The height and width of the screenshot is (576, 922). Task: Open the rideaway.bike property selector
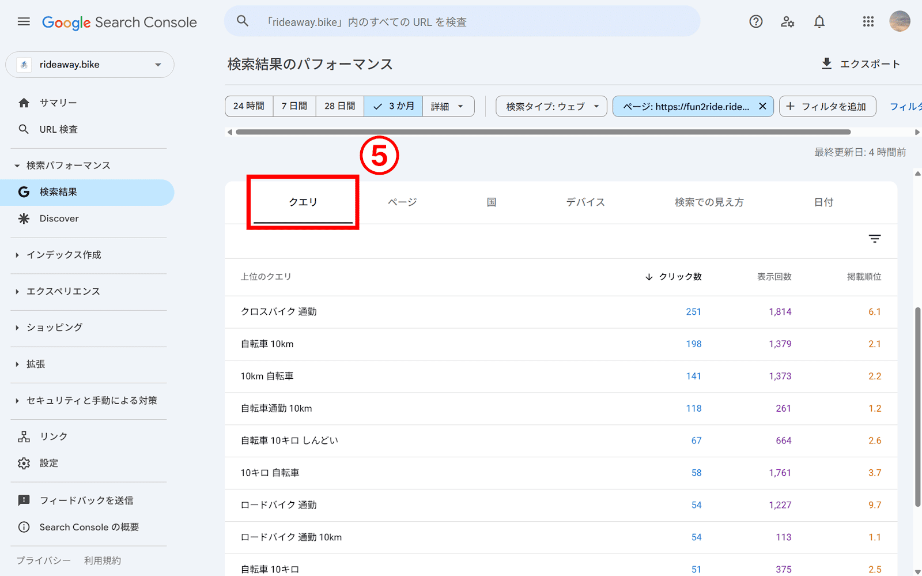coord(89,65)
